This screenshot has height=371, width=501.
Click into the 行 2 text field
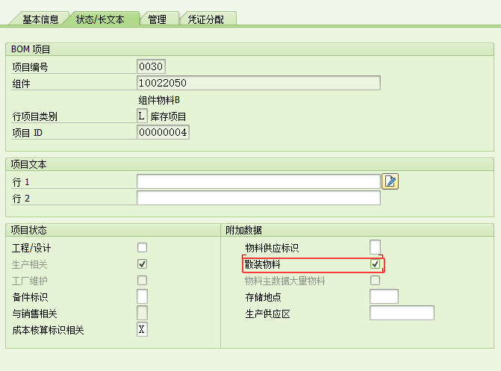(x=258, y=198)
